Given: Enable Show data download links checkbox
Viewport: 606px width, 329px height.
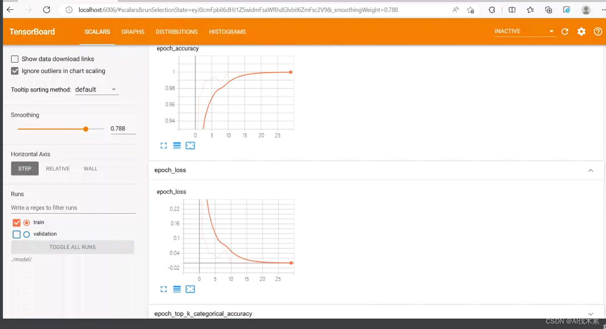Looking at the screenshot, I should tap(15, 59).
